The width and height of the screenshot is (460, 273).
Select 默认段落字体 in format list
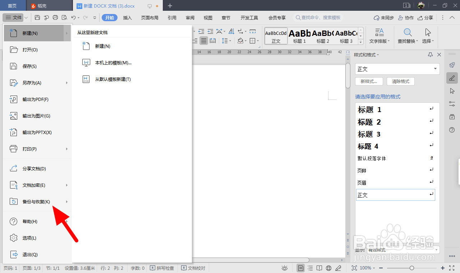pos(395,158)
